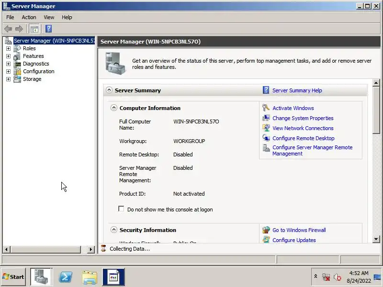This screenshot has width=383, height=287.
Task: Click the Back arrow toolbar icon
Action: click(8, 29)
